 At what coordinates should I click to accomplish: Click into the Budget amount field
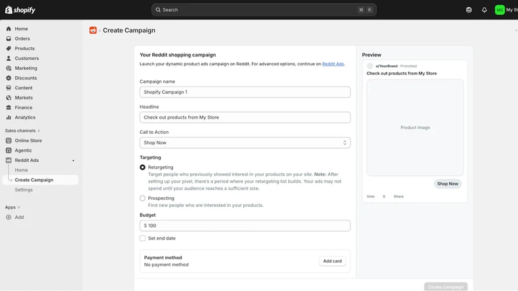click(x=245, y=226)
